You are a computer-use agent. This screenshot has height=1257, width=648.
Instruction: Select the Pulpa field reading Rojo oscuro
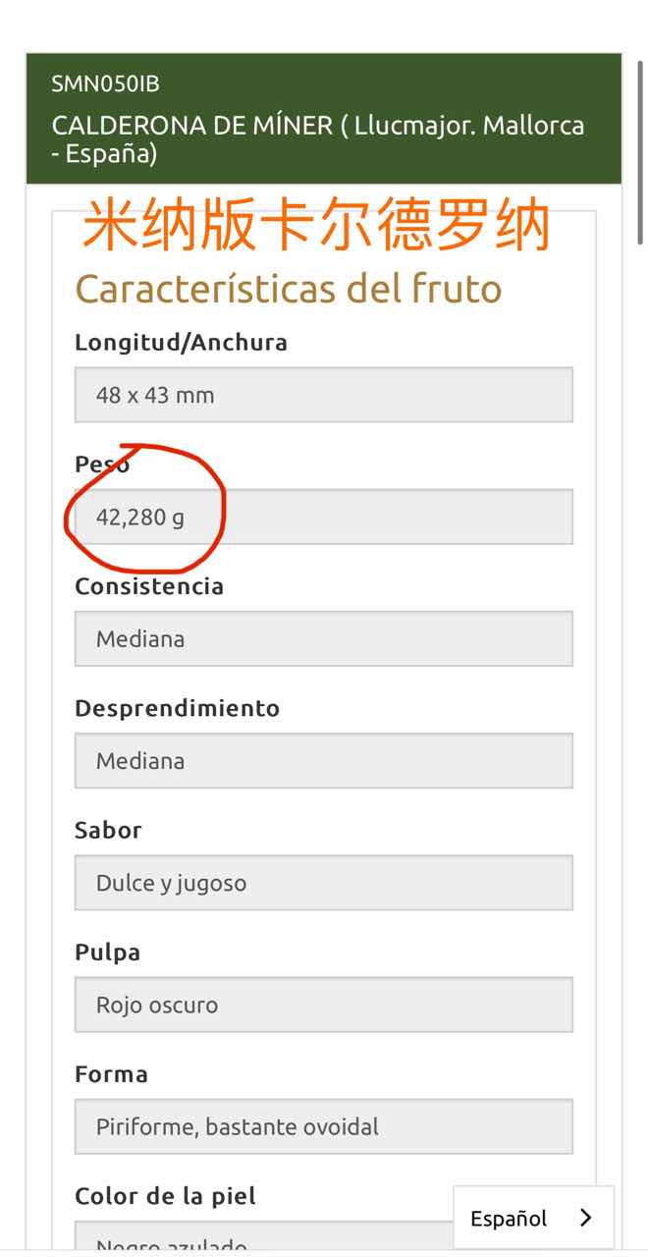pos(324,1004)
